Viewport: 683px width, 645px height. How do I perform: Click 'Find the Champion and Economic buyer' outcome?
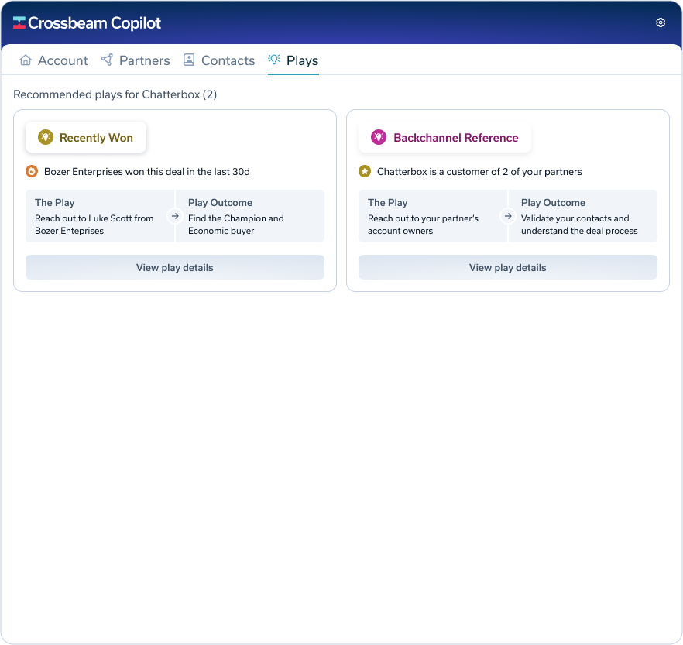(x=235, y=225)
